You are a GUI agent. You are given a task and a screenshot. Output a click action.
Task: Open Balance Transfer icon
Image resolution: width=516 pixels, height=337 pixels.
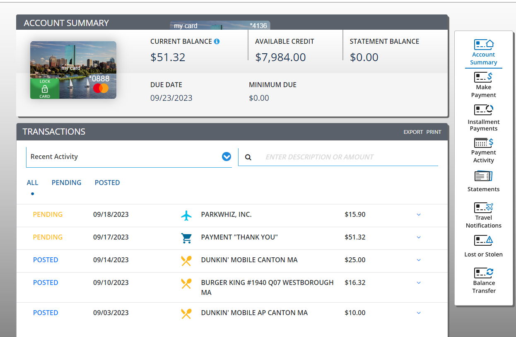pos(483,273)
